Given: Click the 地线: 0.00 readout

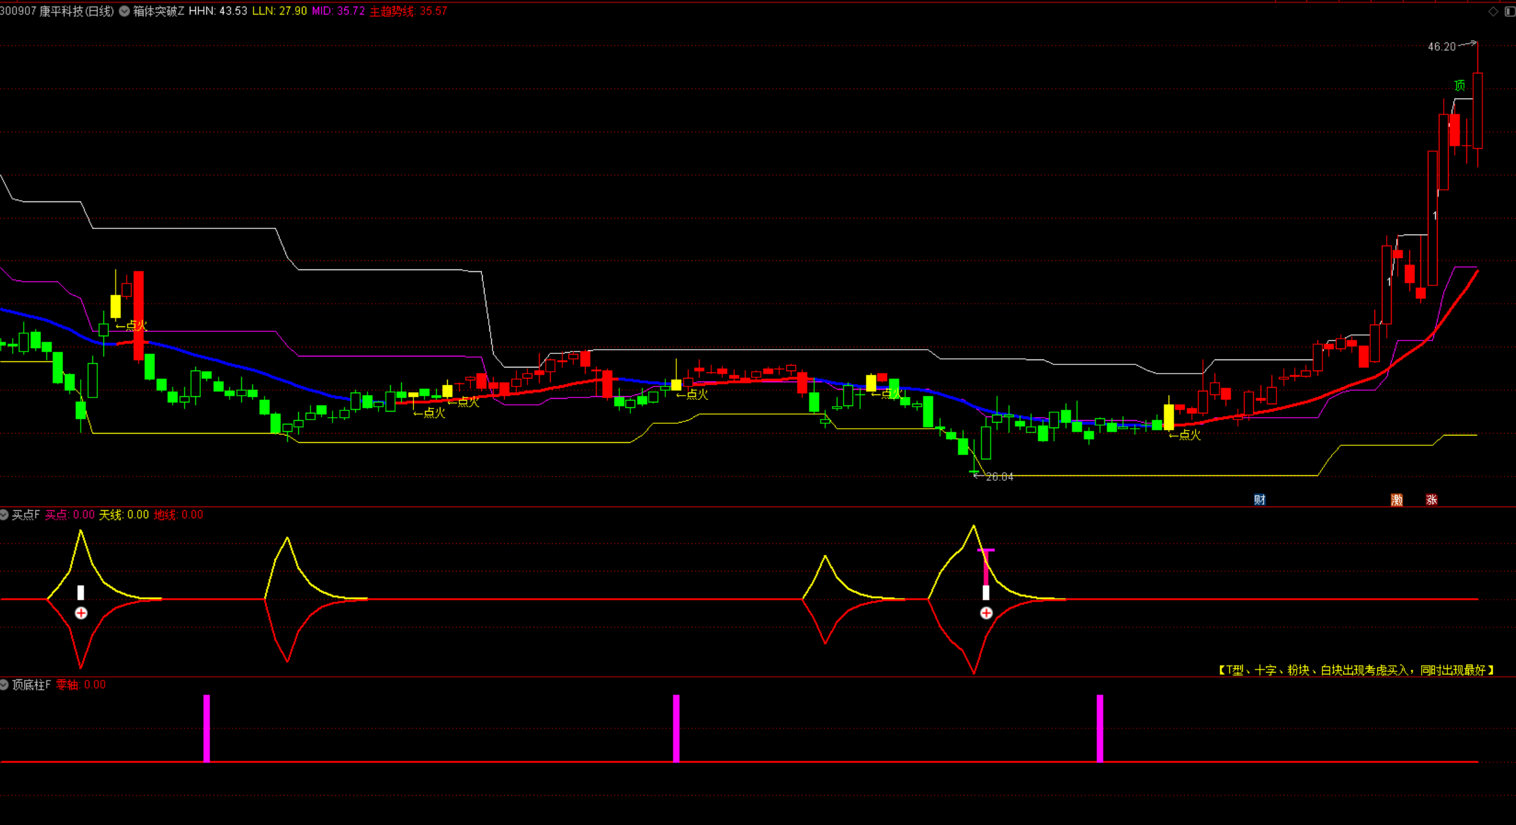Looking at the screenshot, I should click(178, 514).
